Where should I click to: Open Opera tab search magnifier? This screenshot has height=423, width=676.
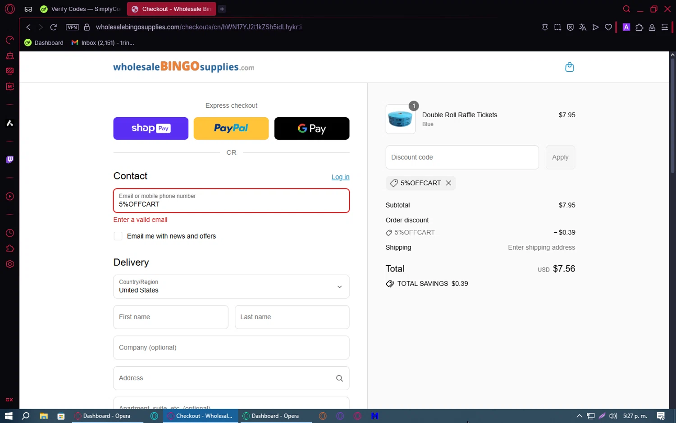[x=626, y=9]
